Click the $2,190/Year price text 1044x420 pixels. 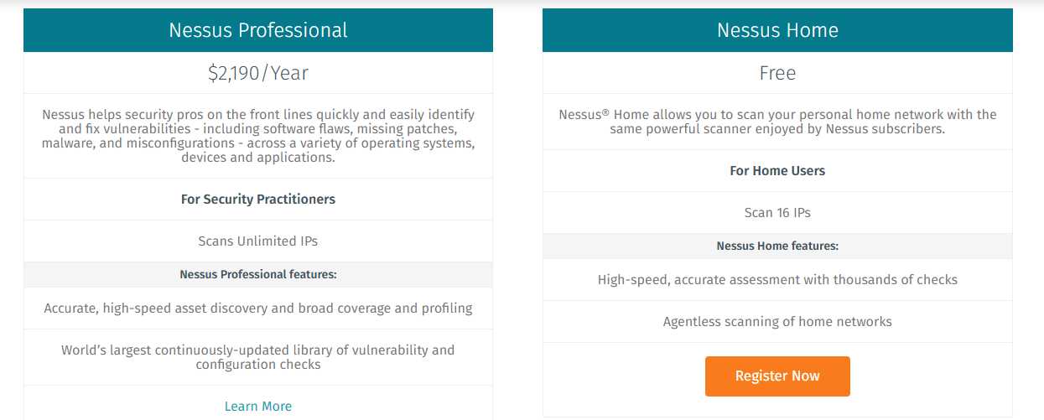[x=258, y=74]
